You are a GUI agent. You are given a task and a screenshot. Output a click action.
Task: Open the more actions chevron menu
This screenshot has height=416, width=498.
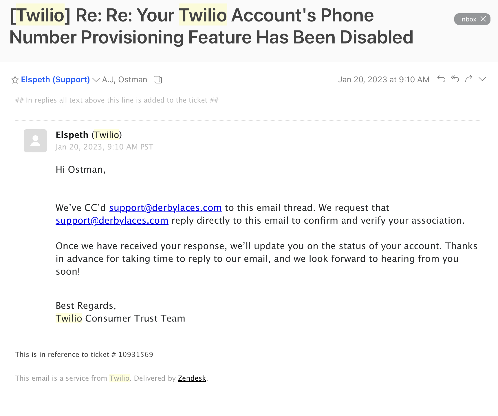482,79
